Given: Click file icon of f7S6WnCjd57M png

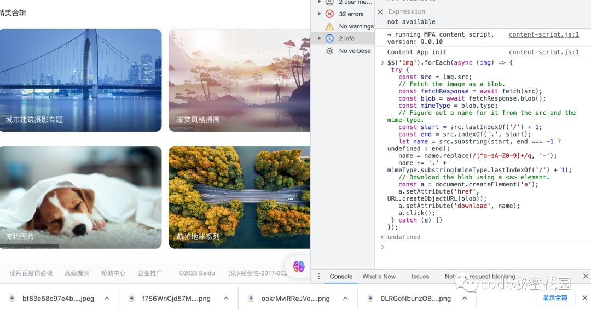Looking at the screenshot, I should 131,299.
